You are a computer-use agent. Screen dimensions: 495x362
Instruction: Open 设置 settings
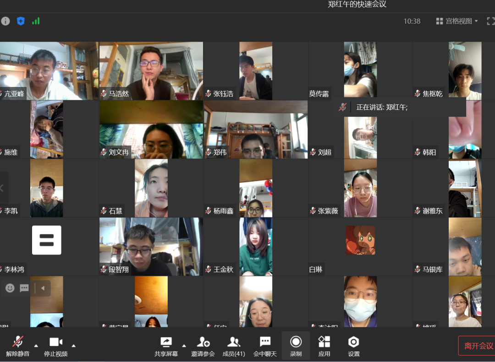[353, 346]
